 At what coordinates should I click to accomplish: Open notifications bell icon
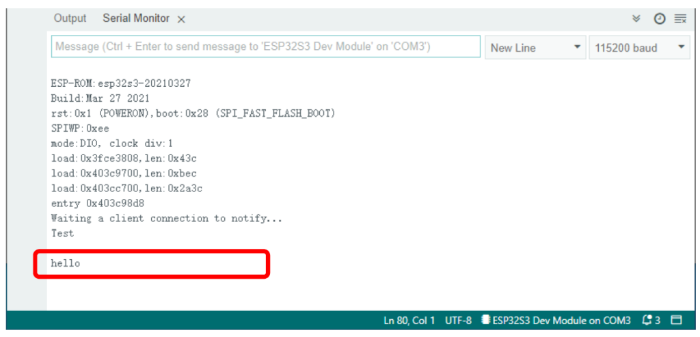651,320
